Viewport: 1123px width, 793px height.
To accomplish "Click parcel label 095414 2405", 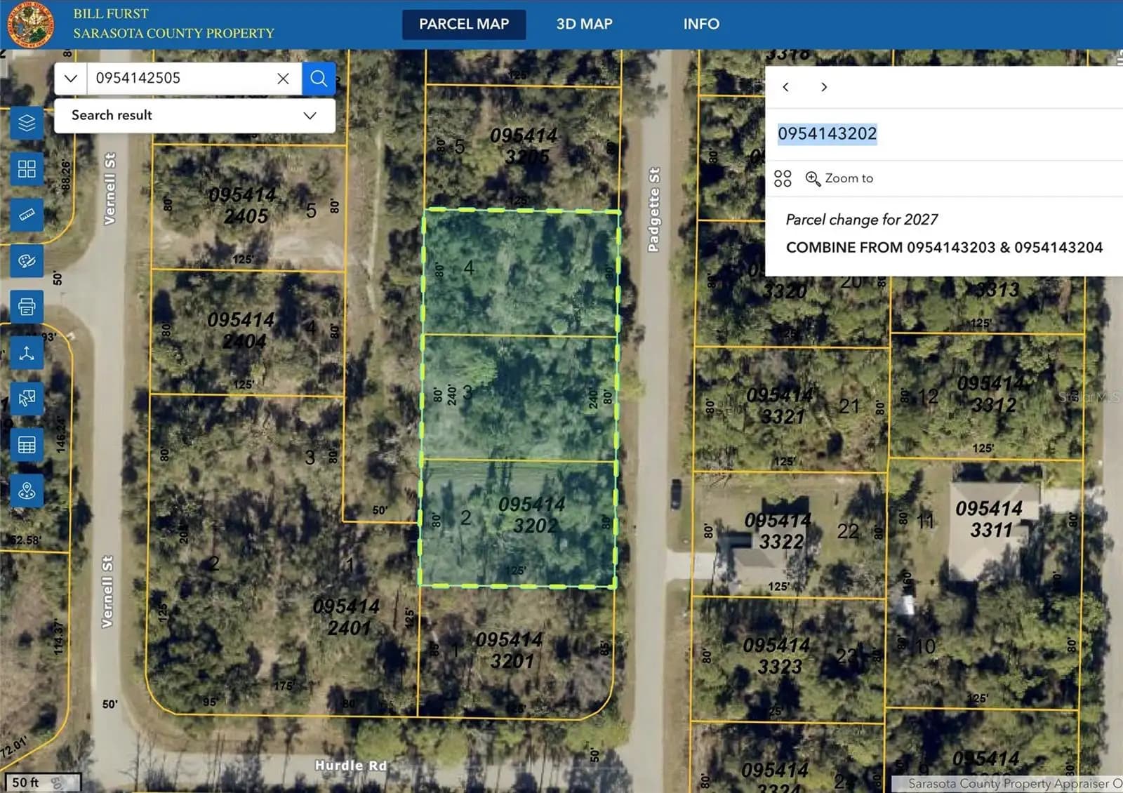I will (x=244, y=205).
